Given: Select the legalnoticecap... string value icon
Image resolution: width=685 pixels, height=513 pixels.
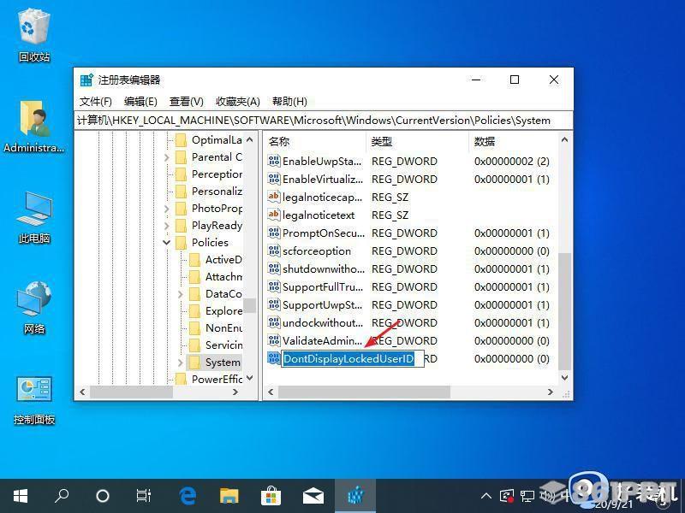Looking at the screenshot, I should tap(274, 197).
